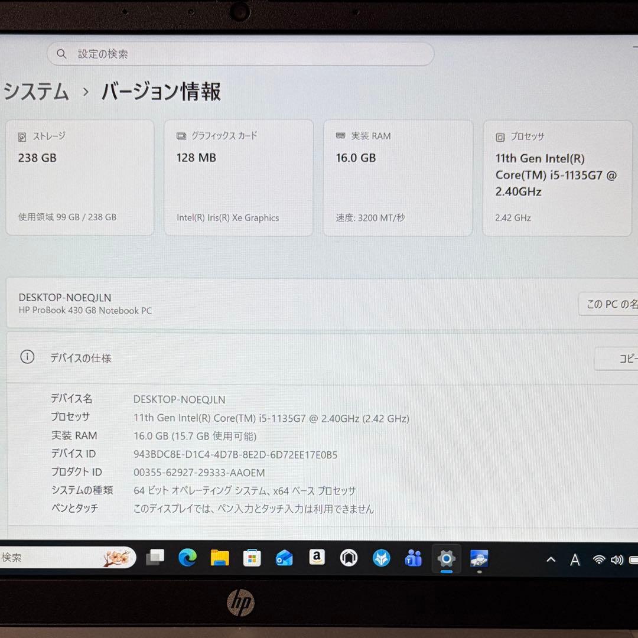Open Amazon from the taskbar
Image resolution: width=638 pixels, height=638 pixels.
317,558
